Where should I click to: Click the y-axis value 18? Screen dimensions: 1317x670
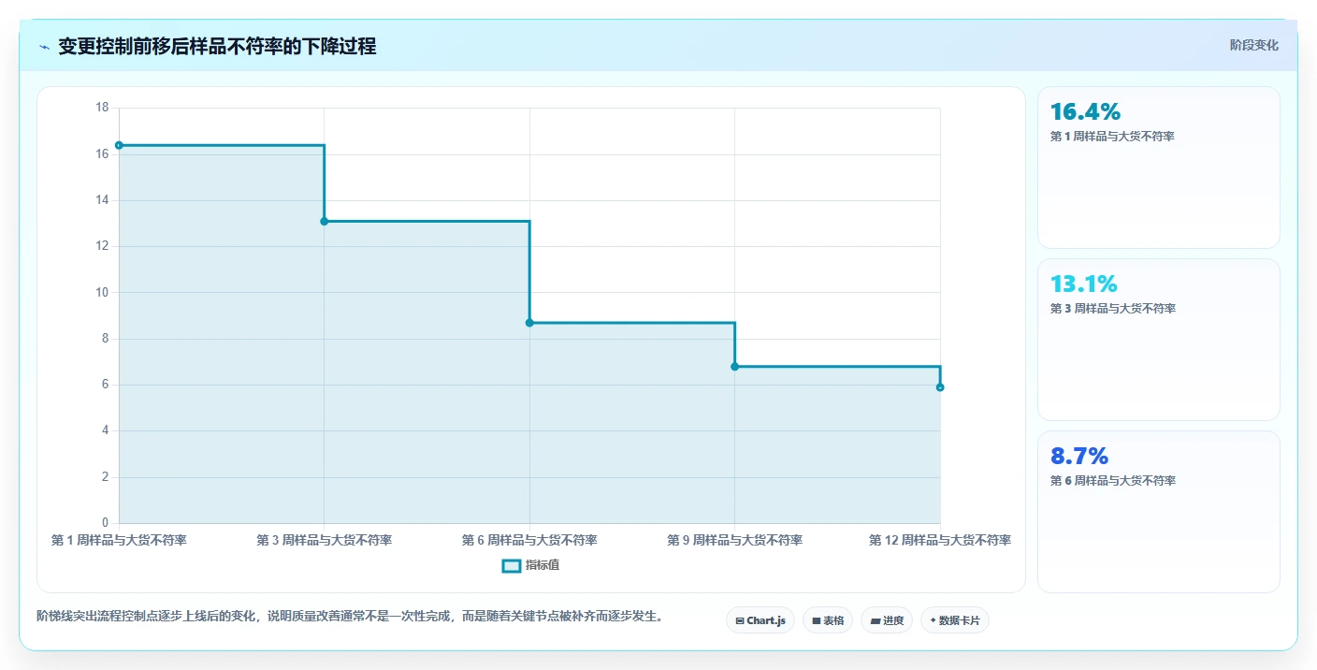pos(102,108)
